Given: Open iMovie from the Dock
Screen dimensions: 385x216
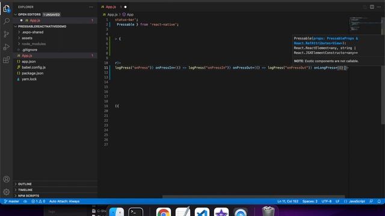Looking at the screenshot, I should 221,212.
